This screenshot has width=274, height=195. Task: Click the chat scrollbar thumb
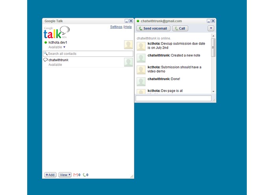(x=213, y=47)
